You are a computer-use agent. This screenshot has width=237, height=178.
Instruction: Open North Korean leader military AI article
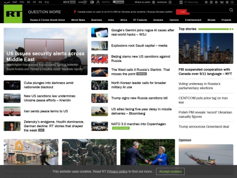[x=139, y=85]
